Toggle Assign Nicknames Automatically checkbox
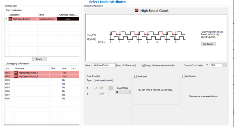This screenshot has height=127, width=234. click(143, 65)
